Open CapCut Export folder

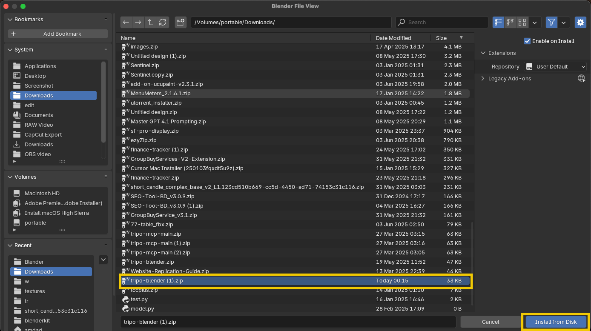pyautogui.click(x=53, y=134)
